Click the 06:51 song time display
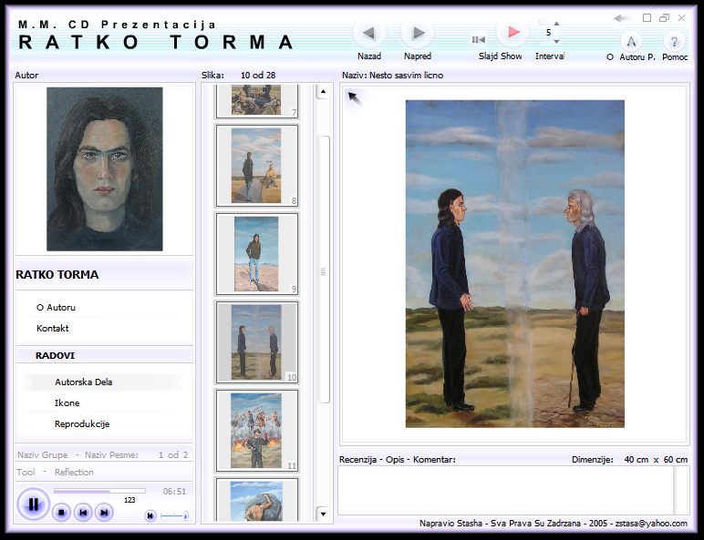Screen dimensions: 704x540 pos(174,492)
